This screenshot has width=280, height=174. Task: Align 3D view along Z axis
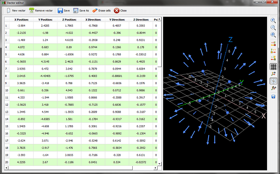(x=274, y=58)
